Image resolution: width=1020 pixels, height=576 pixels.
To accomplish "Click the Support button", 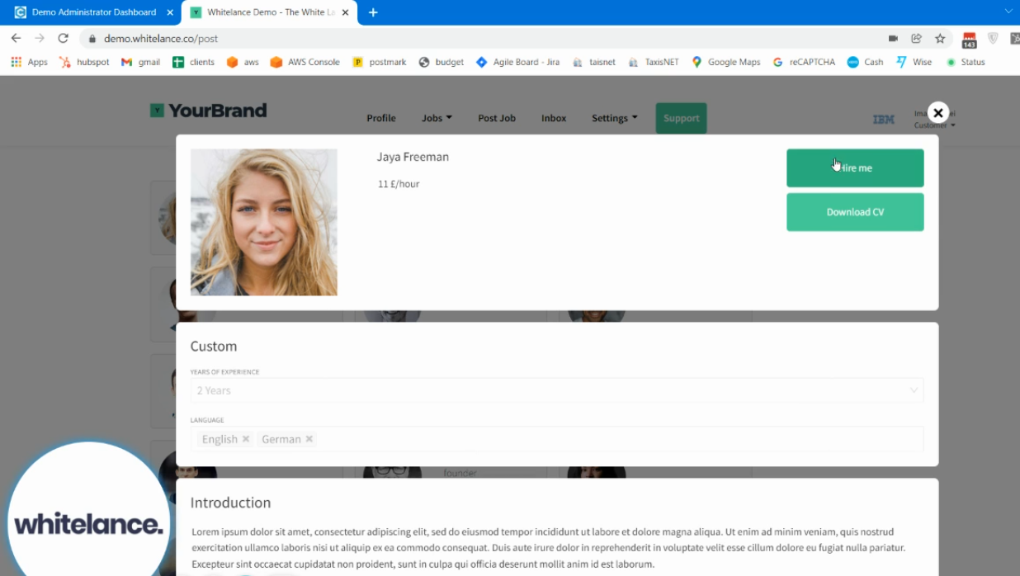I will [681, 118].
